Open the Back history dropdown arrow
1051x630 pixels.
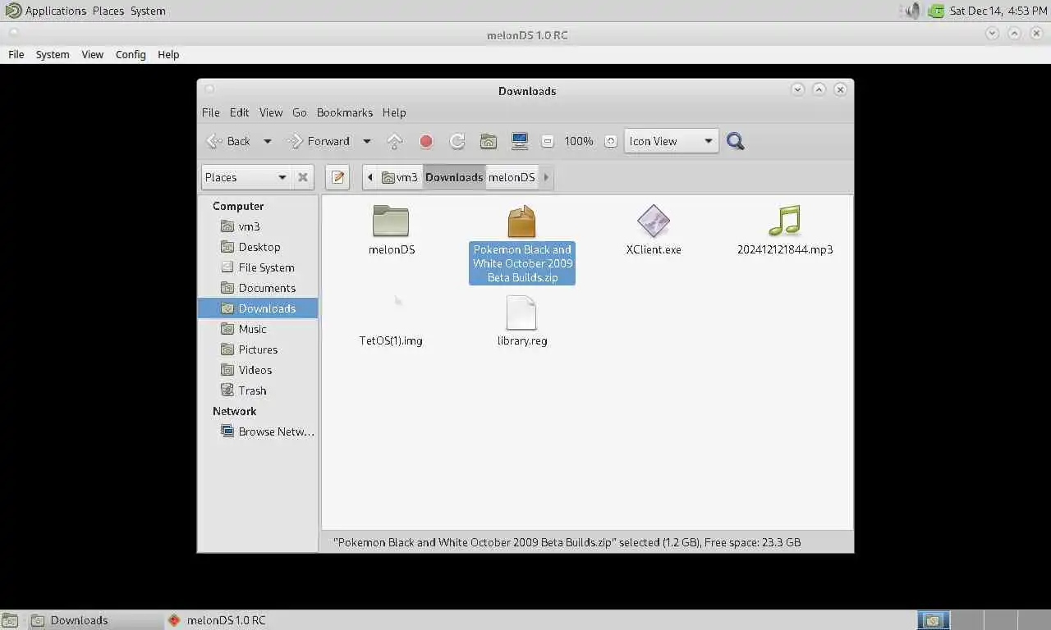coord(267,141)
